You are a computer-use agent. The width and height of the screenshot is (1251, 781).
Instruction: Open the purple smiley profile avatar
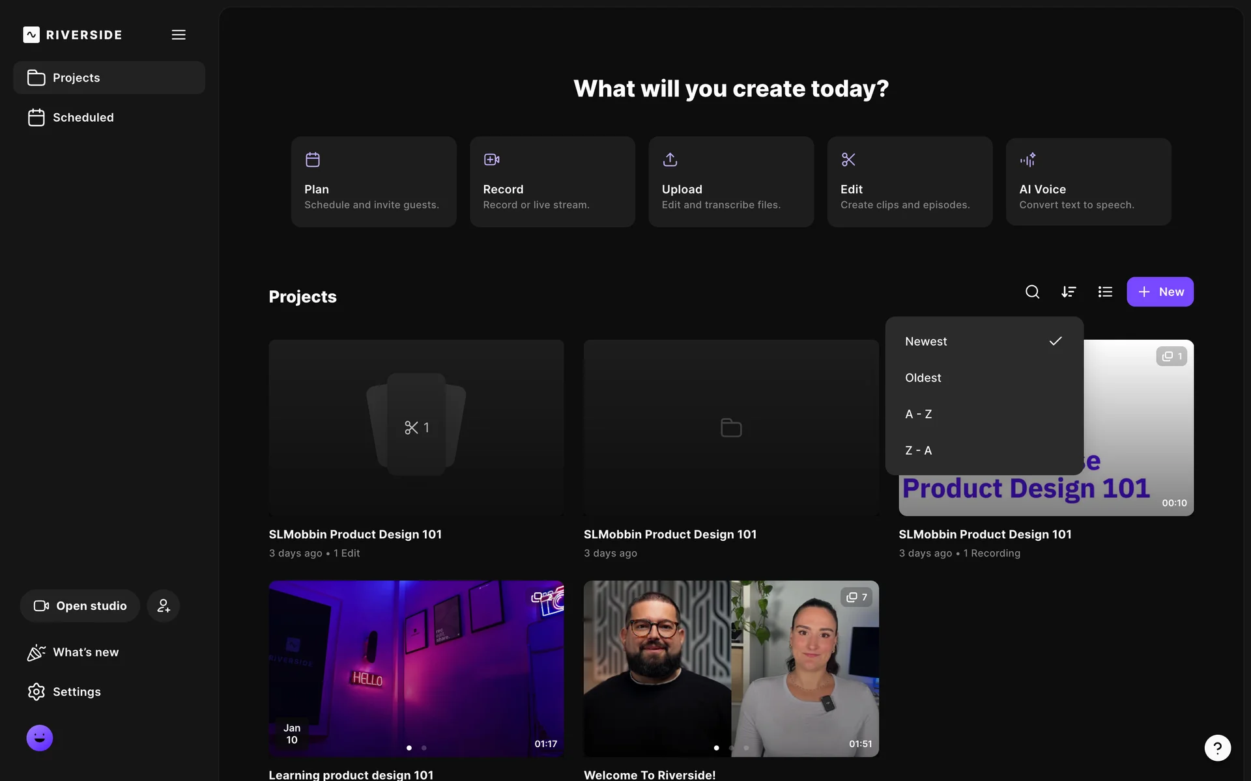[40, 738]
